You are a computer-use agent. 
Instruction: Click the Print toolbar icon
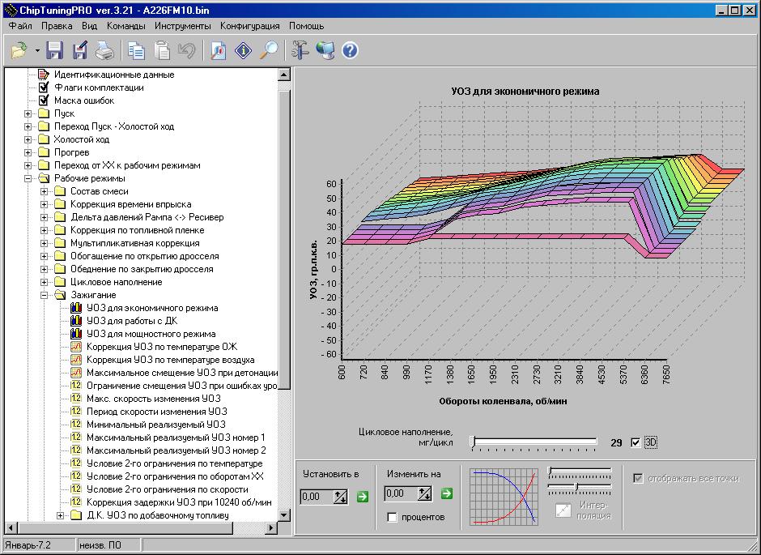[105, 51]
